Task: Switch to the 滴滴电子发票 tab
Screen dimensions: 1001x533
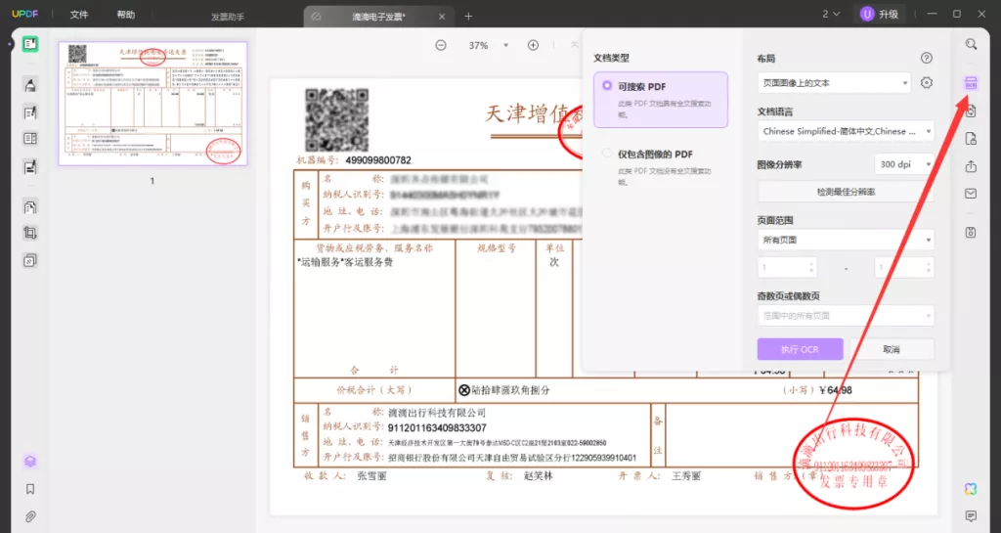Action: (378, 18)
